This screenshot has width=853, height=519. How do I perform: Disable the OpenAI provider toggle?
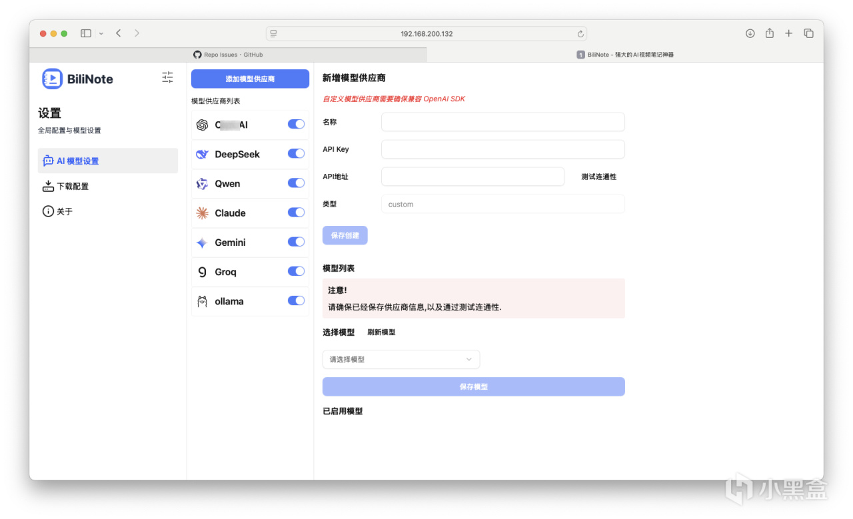296,125
